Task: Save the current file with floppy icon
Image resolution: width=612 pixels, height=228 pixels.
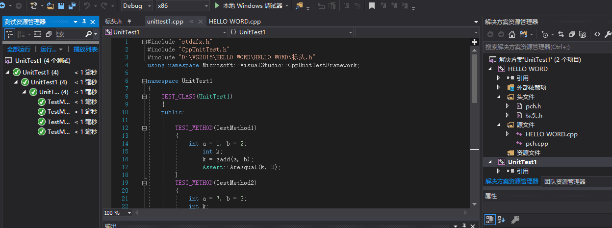Action: [62, 6]
